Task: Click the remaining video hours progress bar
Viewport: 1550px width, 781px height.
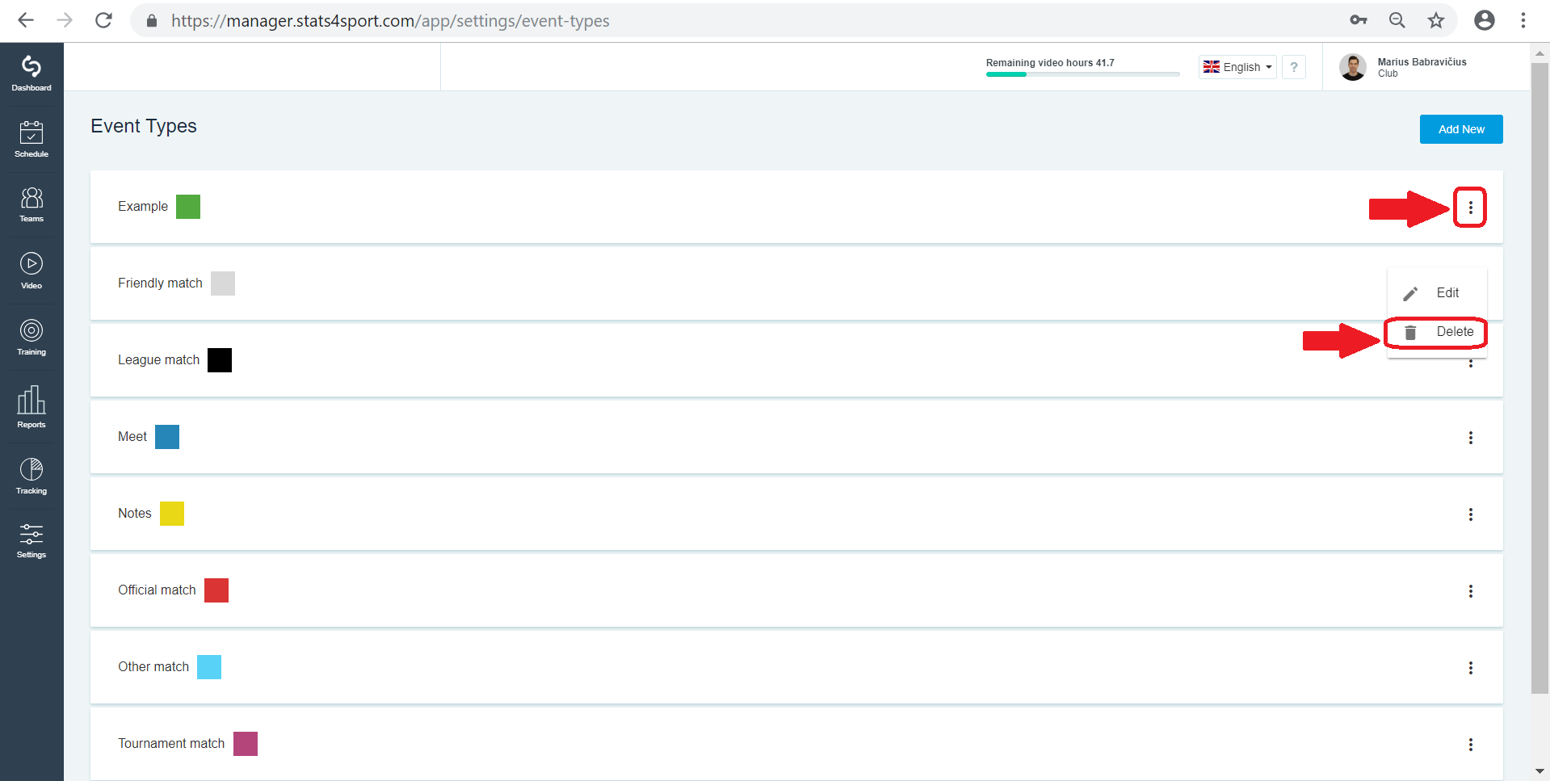Action: pyautogui.click(x=1082, y=74)
